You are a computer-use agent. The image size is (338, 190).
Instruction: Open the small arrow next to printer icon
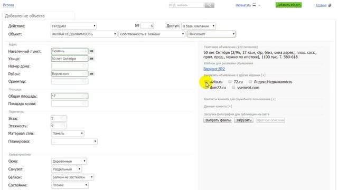259,5
